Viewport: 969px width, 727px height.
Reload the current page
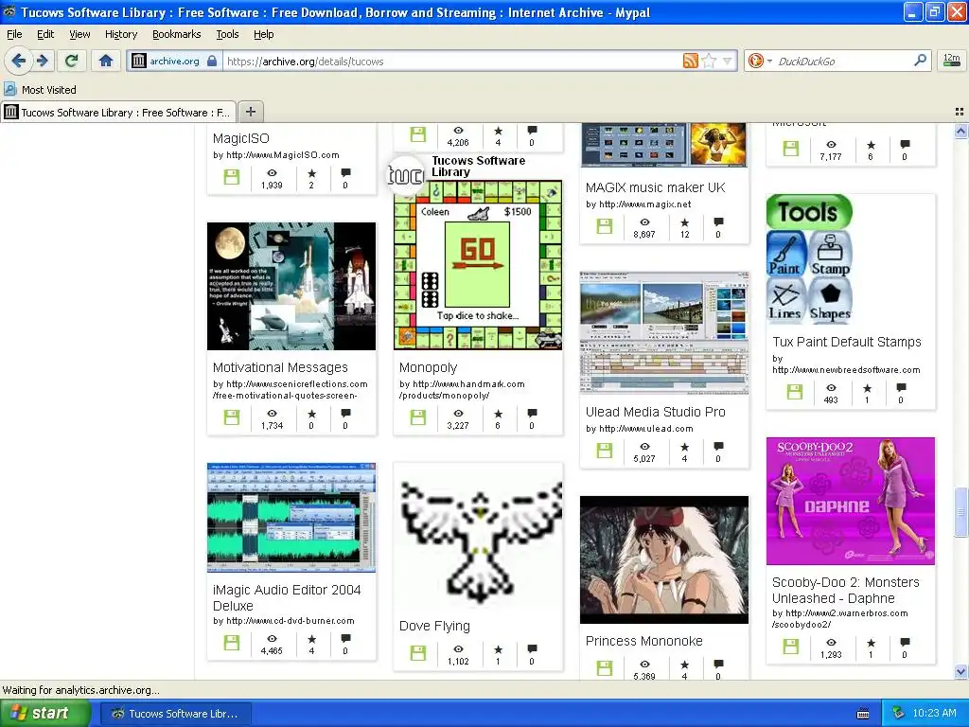click(x=71, y=61)
